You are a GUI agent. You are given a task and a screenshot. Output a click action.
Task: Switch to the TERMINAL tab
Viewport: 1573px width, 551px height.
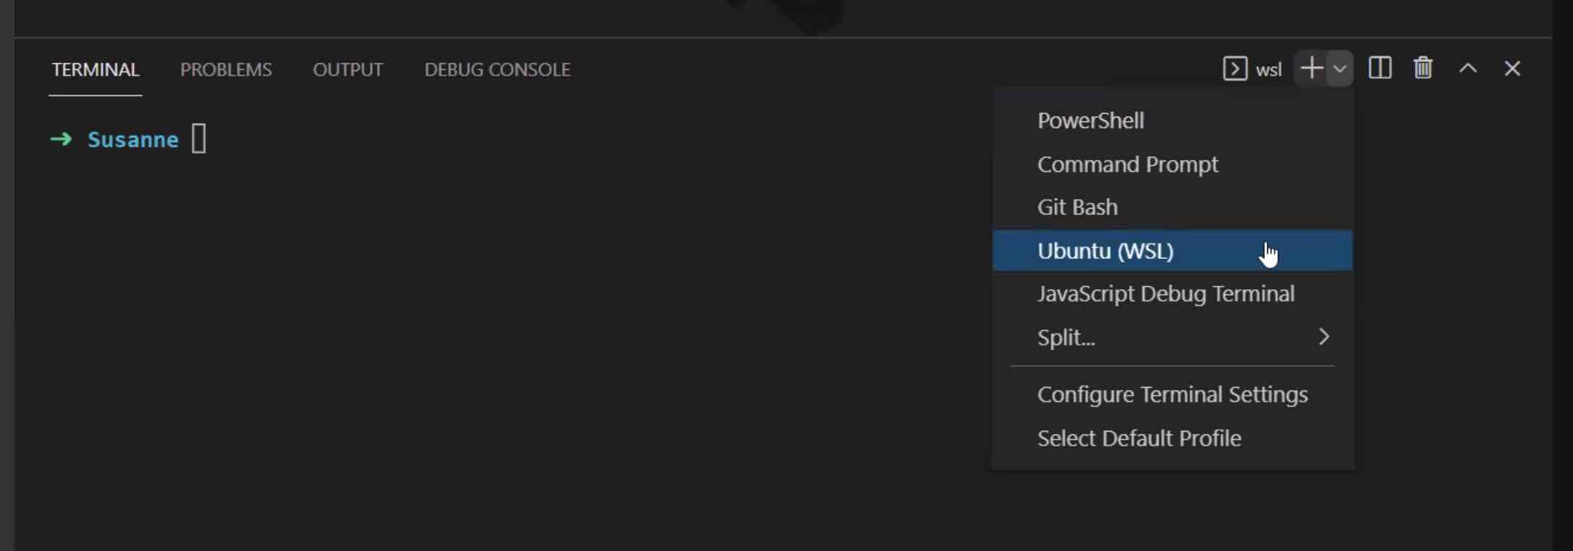click(x=95, y=70)
